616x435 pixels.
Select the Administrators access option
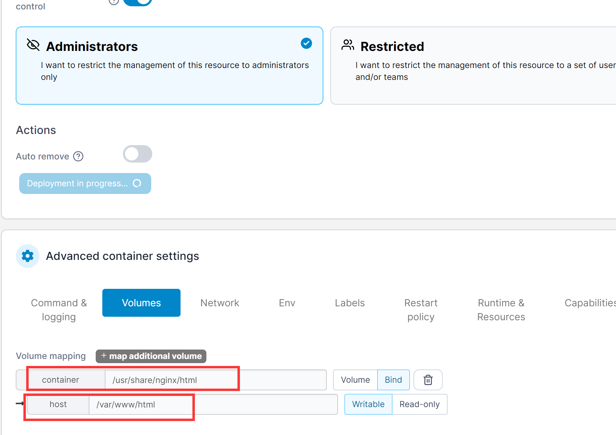pos(169,66)
